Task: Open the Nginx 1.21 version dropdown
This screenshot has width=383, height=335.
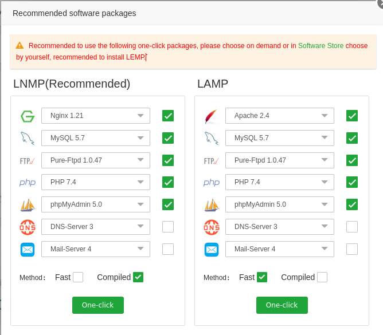Action: [96, 116]
